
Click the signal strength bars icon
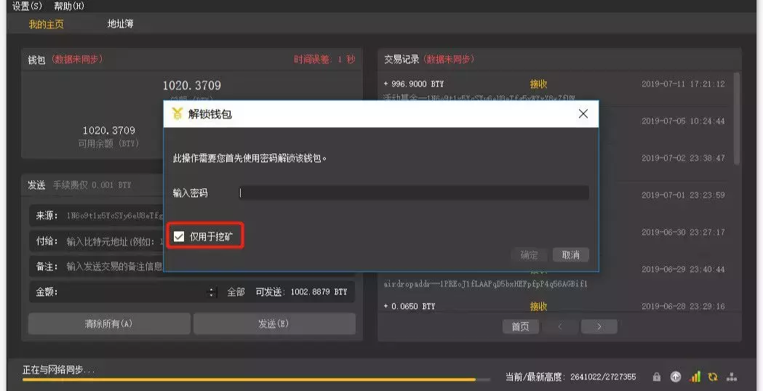click(x=695, y=377)
